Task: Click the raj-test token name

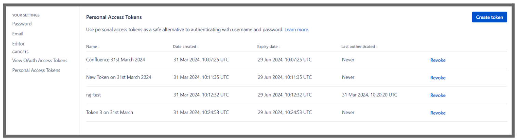Action: coord(93,95)
